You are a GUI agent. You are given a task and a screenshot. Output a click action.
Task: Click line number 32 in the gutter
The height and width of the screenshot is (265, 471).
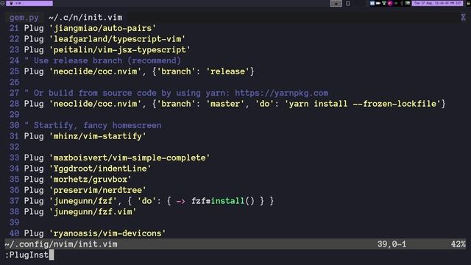coord(14,147)
